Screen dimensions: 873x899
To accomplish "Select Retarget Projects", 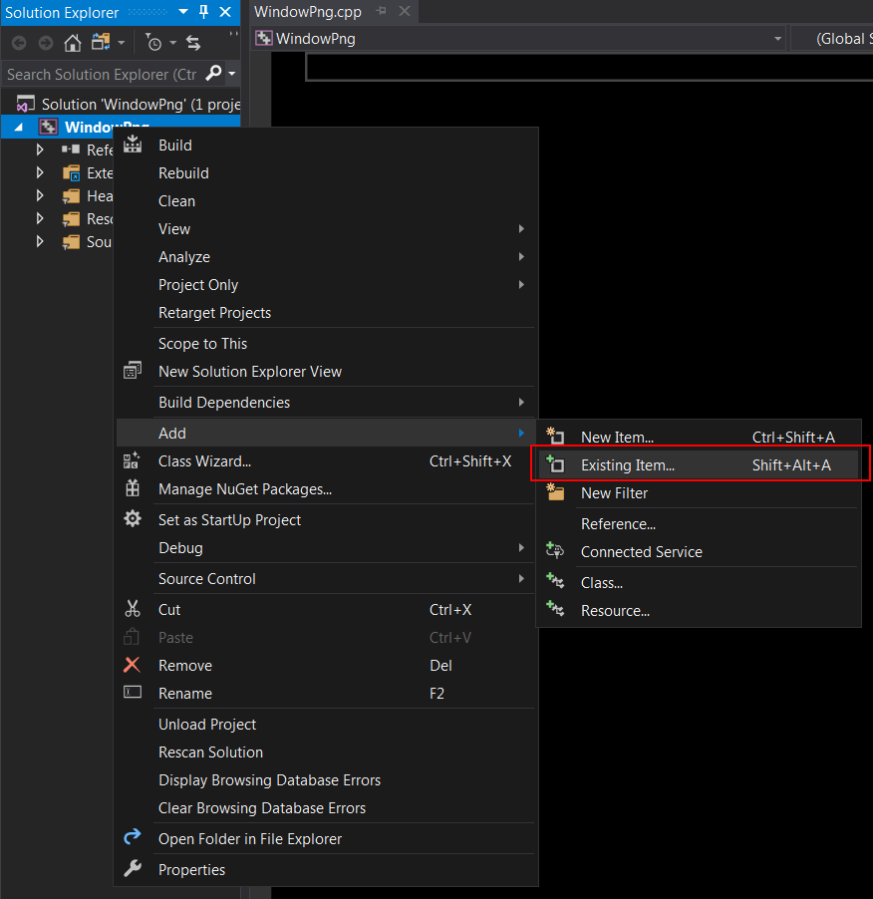I will click(326, 313).
